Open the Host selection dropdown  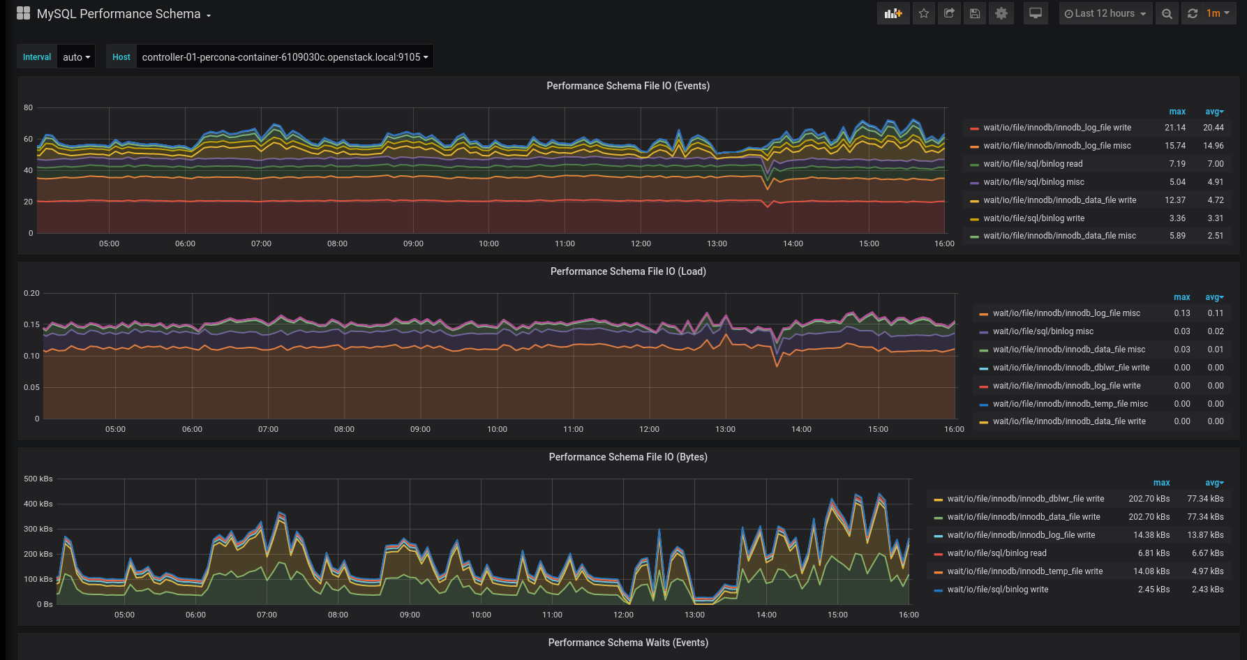coord(285,57)
